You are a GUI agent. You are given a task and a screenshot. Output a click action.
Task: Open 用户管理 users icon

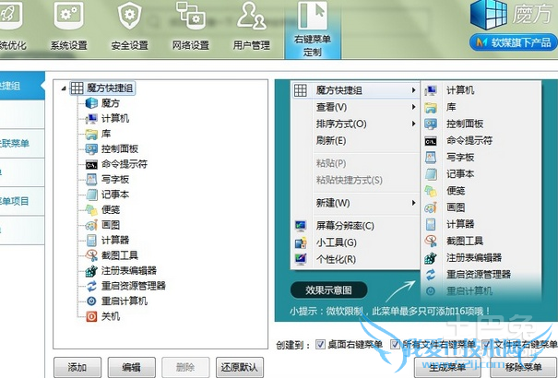[x=251, y=16]
